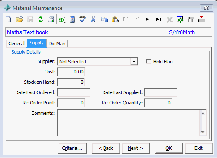Open record using the folder icon

(19, 19)
